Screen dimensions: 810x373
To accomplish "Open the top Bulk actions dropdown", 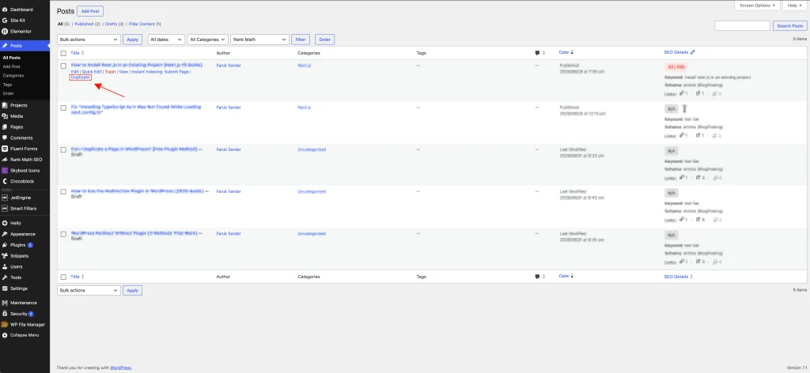I will [89, 40].
